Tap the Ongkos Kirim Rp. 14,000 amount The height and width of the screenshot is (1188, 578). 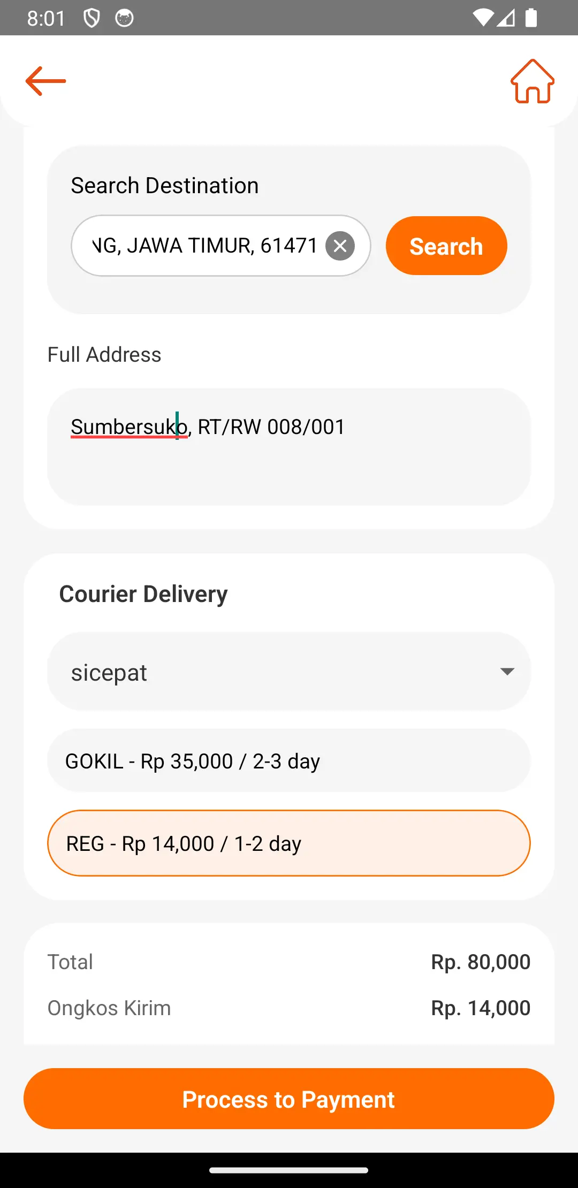click(481, 1008)
